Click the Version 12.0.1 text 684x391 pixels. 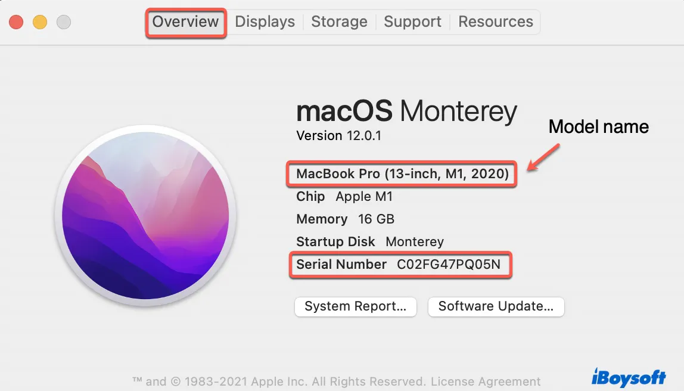pos(338,136)
